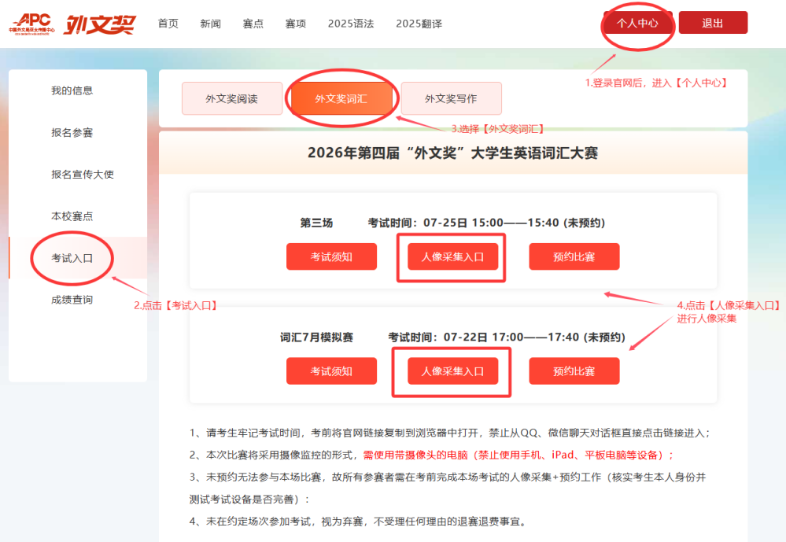
Task: Go to the 赛点 page
Action: pyautogui.click(x=253, y=24)
